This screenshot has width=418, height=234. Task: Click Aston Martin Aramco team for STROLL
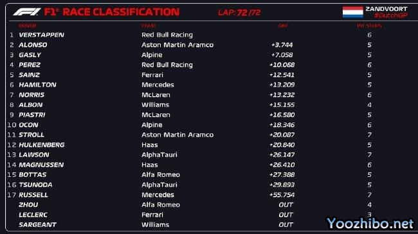[x=177, y=135]
